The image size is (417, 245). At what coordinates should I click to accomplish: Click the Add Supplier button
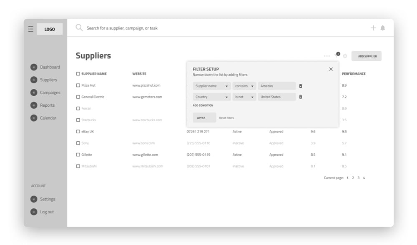click(x=367, y=56)
